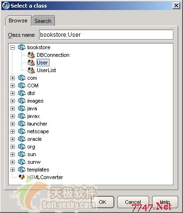The width and height of the screenshot is (183, 213).
Task: Click the HTMLConverter class icon
Action: (21, 177)
